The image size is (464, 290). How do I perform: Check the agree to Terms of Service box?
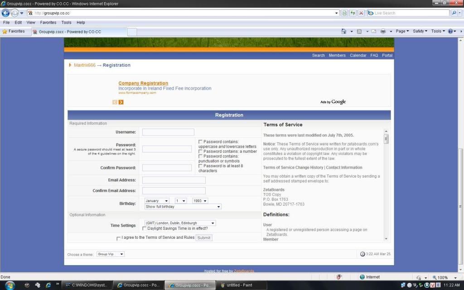click(119, 238)
